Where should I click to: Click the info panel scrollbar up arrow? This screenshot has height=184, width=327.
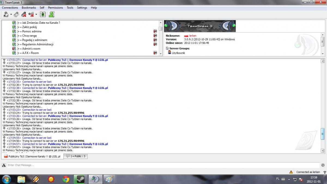pyautogui.click(x=323, y=35)
